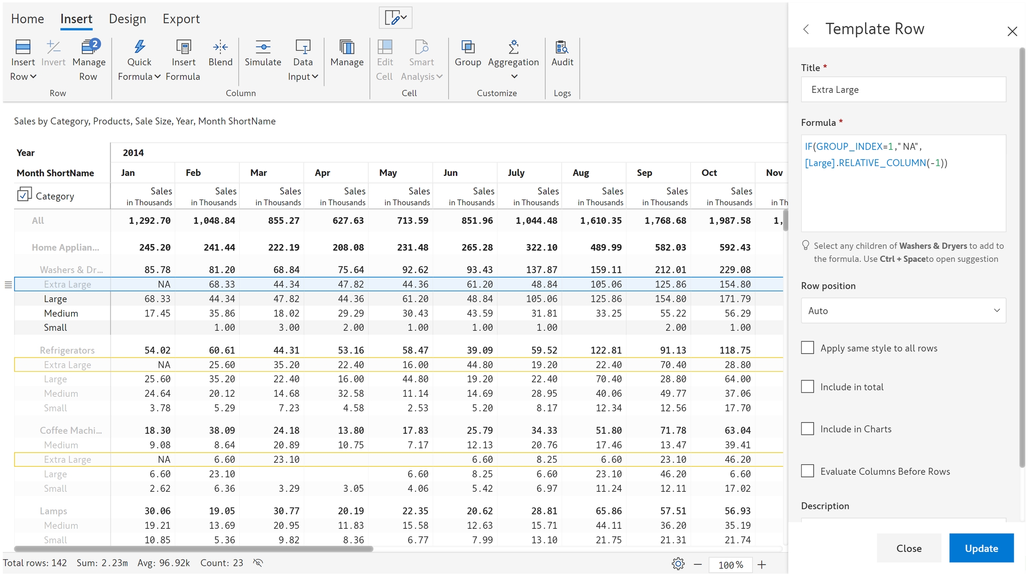Enable Apply same style to all rows
Viewport: 1029px width, 577px height.
[x=807, y=348]
